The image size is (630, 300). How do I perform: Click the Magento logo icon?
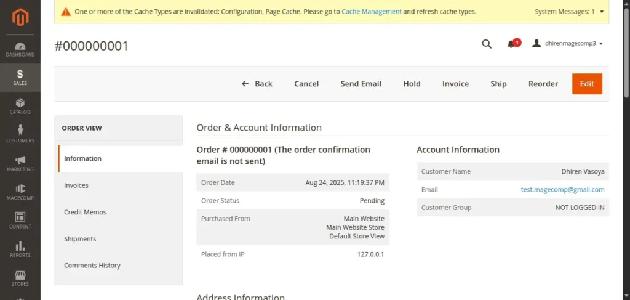[x=20, y=19]
